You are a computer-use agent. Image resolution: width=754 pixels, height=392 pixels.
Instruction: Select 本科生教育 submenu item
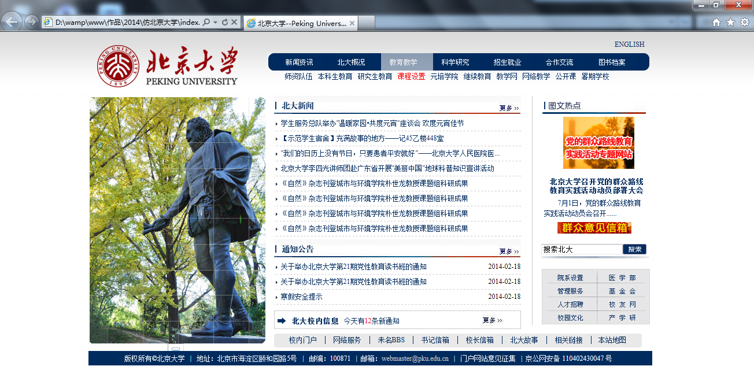(x=335, y=76)
